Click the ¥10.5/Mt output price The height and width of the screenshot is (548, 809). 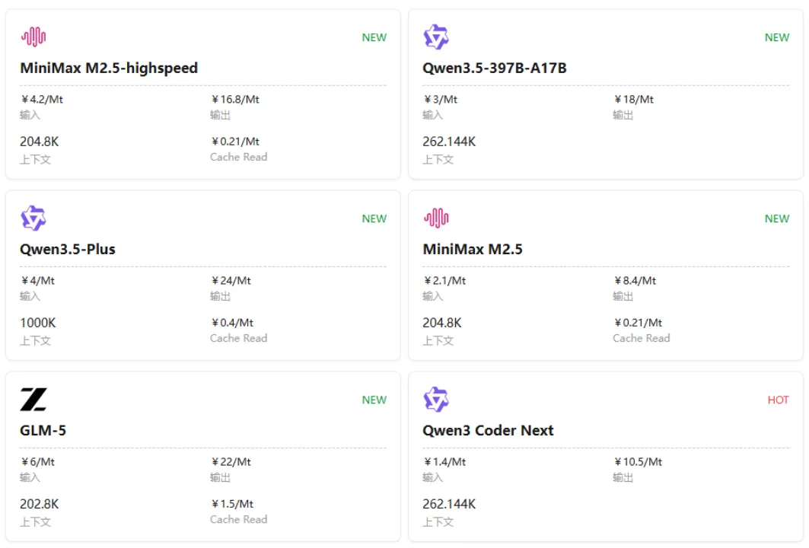(639, 461)
